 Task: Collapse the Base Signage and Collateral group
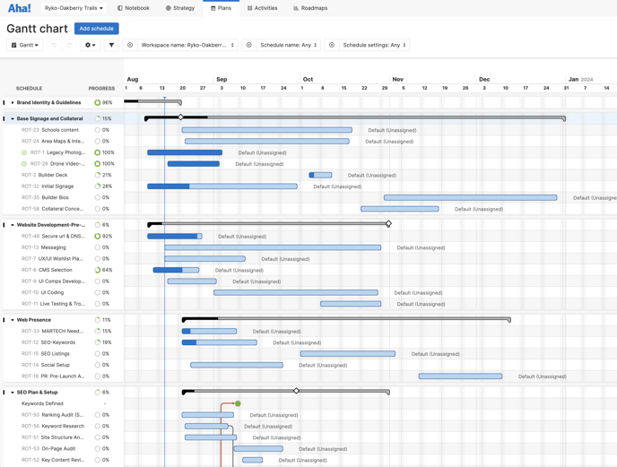coord(13,118)
